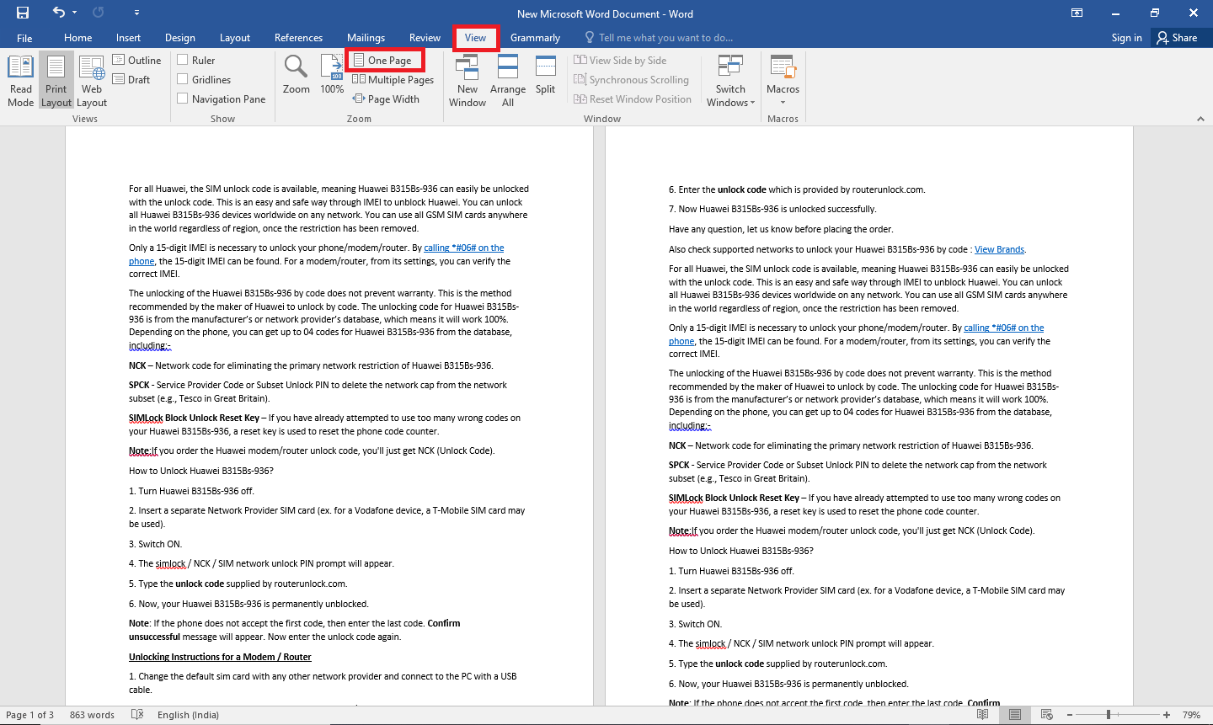Collapse the ribbon with the chevron

[x=1200, y=119]
